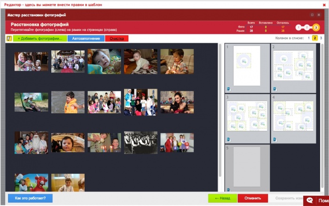Go to wizard step 2 circle
The width and height of the screenshot is (329, 206).
(307, 28)
